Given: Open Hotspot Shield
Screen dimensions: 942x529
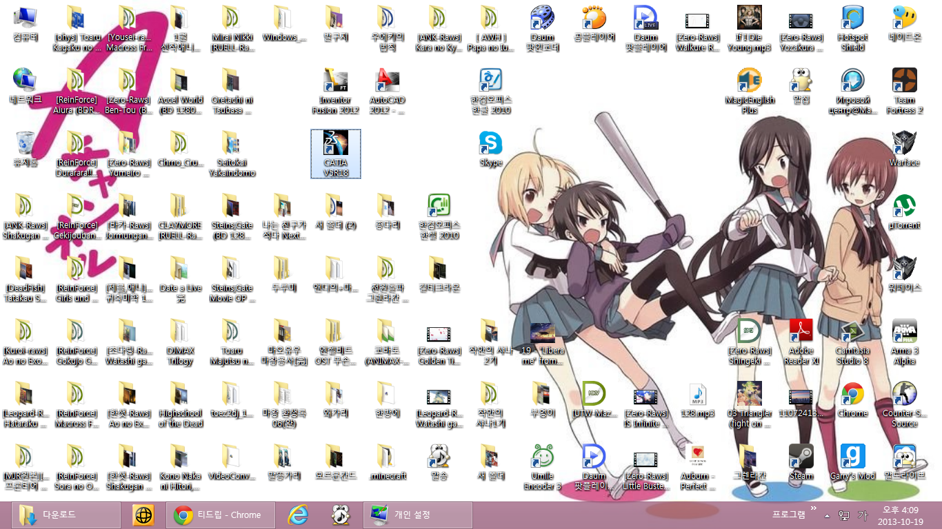Looking at the screenshot, I should [853, 17].
